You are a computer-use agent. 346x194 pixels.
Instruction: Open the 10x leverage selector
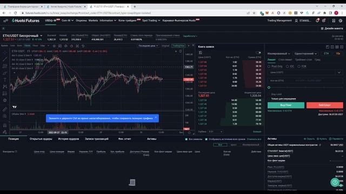coord(338,54)
